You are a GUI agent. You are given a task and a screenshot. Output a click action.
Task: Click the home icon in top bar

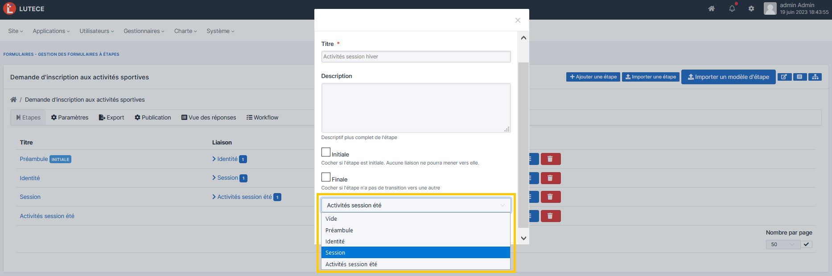point(711,8)
